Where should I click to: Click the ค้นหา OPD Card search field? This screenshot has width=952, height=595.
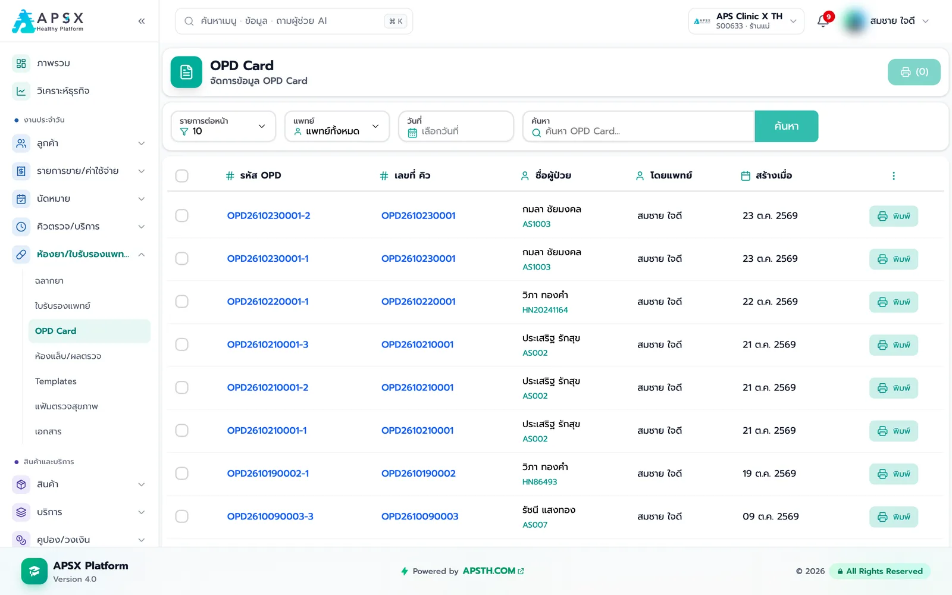[x=639, y=126]
